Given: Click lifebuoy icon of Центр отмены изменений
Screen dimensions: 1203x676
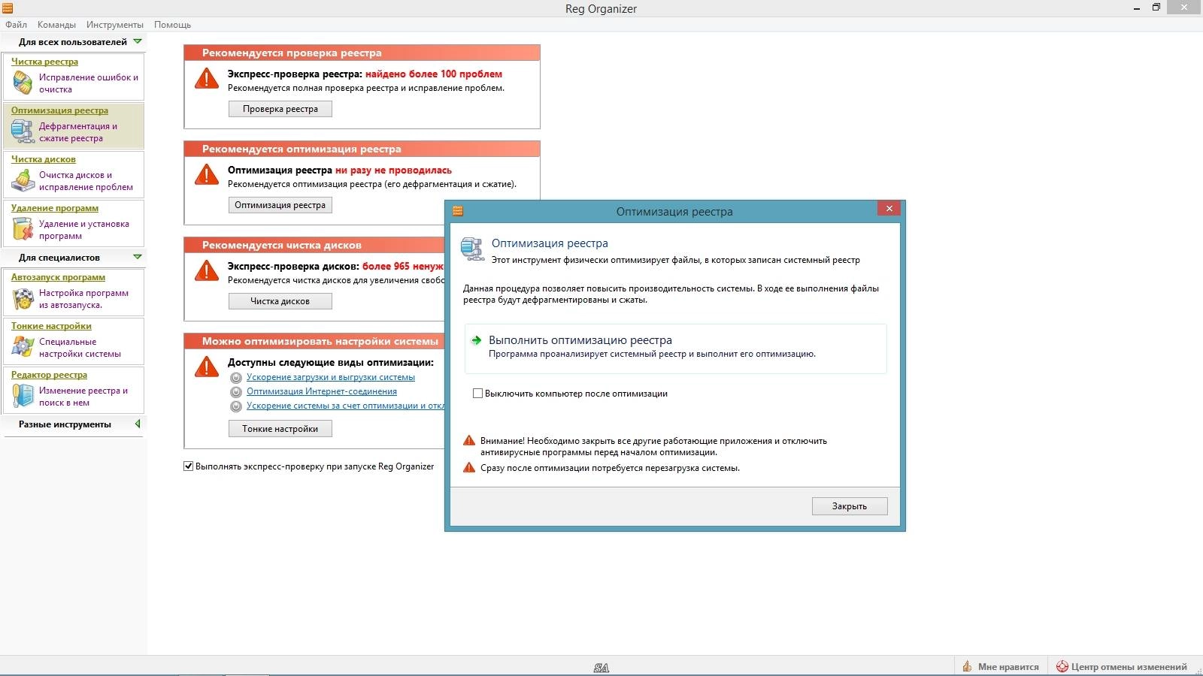Looking at the screenshot, I should 1062,666.
